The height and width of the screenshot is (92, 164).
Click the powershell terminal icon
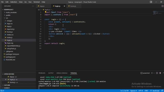pos(141,73)
